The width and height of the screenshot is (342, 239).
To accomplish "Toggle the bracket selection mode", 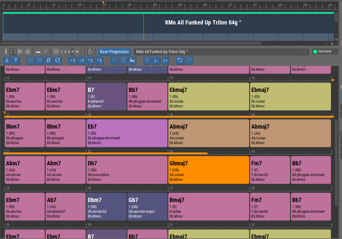I will pyautogui.click(x=13, y=51).
